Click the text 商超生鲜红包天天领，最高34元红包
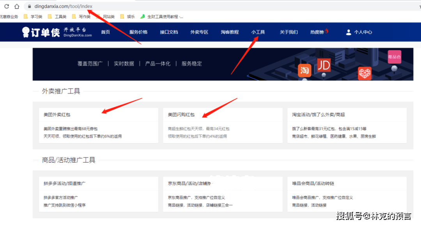The height and width of the screenshot is (225, 421). click(x=198, y=129)
